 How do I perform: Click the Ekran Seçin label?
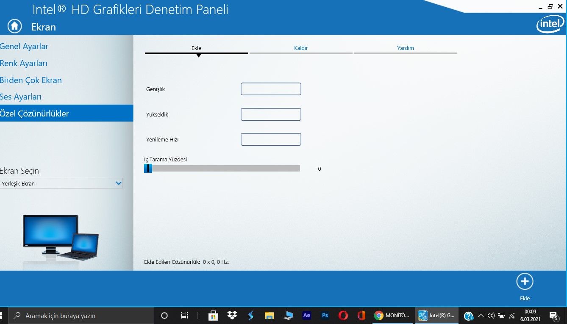[x=19, y=171]
